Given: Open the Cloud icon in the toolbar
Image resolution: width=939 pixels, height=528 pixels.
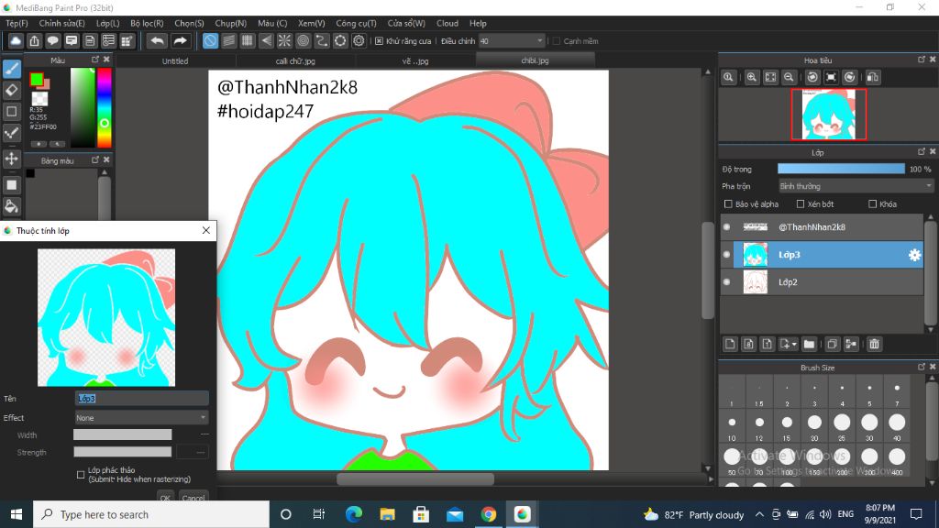Looking at the screenshot, I should pos(16,40).
